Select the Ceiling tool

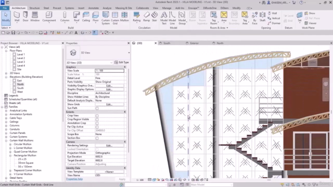(86, 17)
